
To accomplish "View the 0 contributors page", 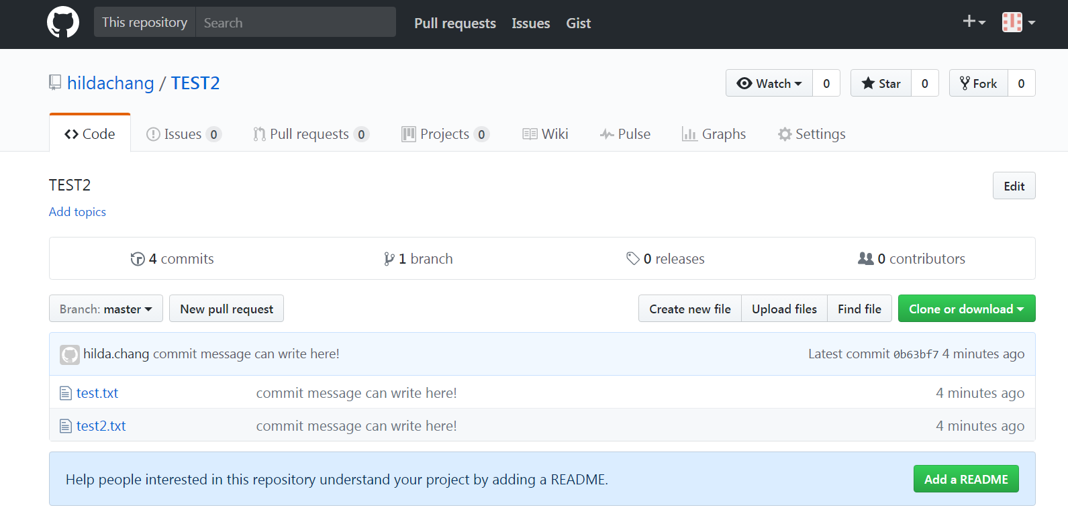I will click(912, 259).
